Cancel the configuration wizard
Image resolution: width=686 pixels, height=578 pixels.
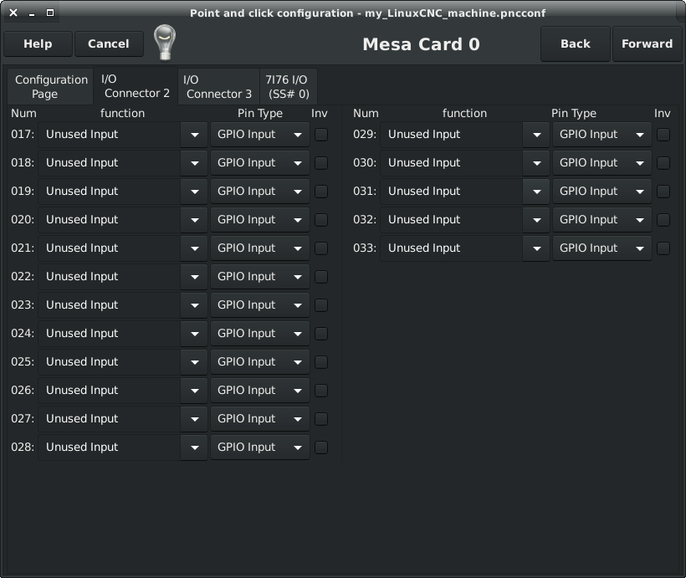pyautogui.click(x=109, y=43)
